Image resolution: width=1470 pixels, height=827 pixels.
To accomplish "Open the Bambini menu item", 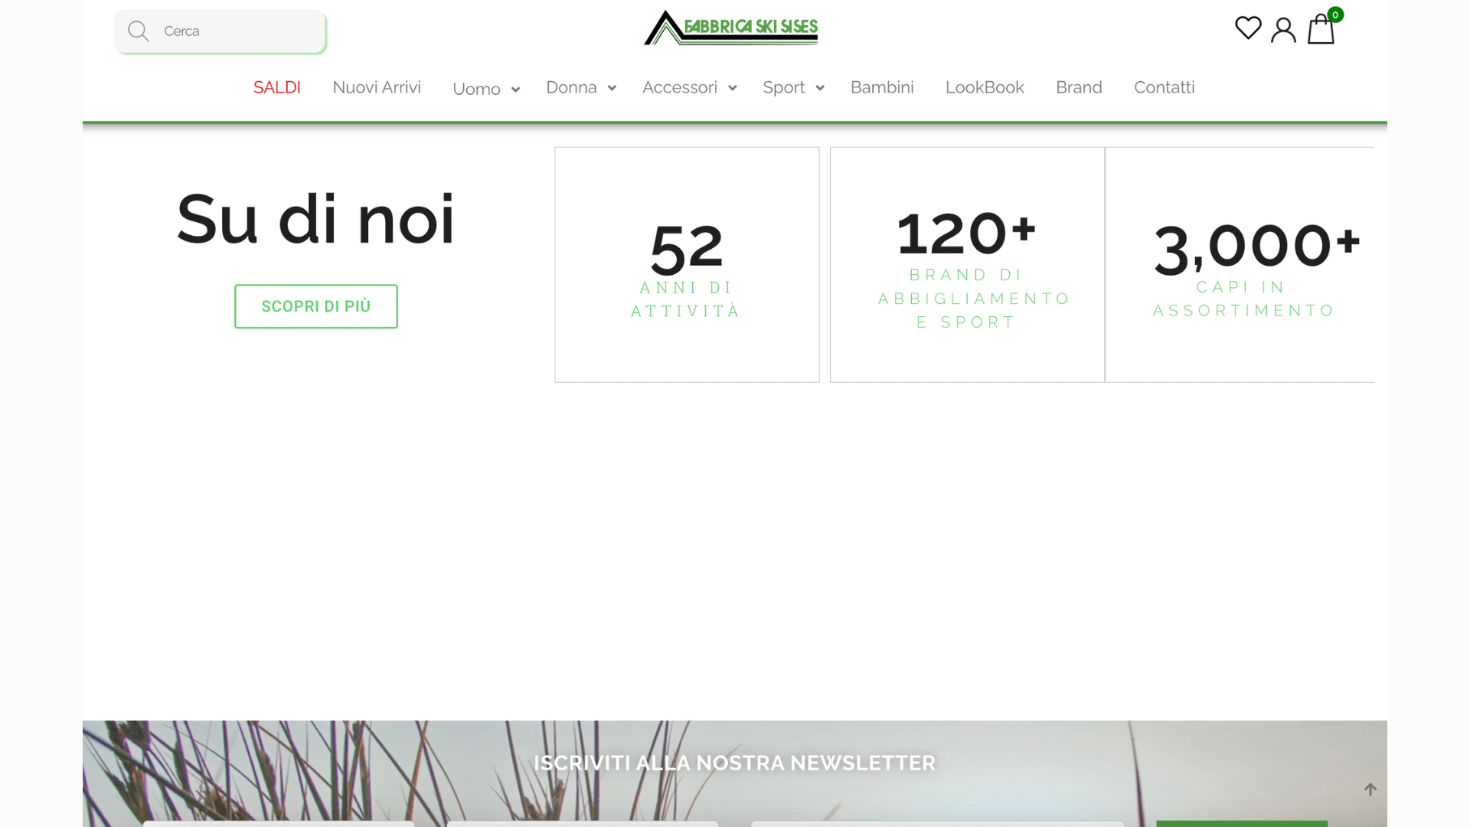I will pos(882,87).
